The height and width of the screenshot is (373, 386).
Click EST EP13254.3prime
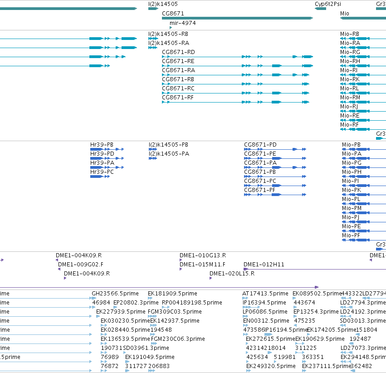click(x=295, y=316)
